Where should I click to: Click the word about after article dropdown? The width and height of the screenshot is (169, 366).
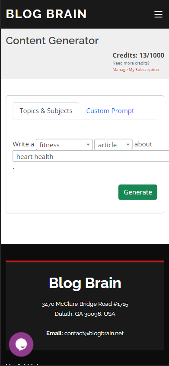[x=143, y=144]
